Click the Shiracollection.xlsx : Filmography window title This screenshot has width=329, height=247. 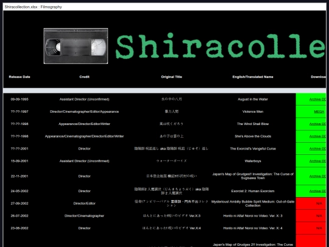pyautogui.click(x=33, y=7)
